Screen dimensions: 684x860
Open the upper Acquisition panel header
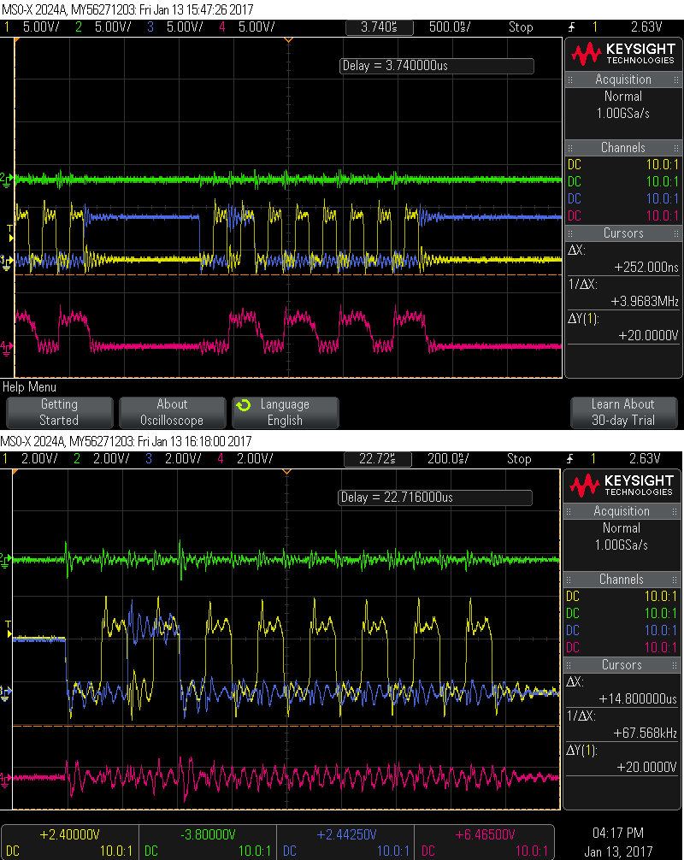(622, 80)
